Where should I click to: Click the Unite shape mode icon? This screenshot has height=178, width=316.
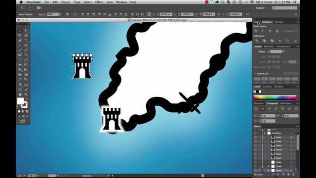[x=256, y=31]
